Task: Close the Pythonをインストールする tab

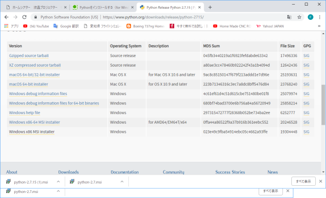Action: coord(132,8)
